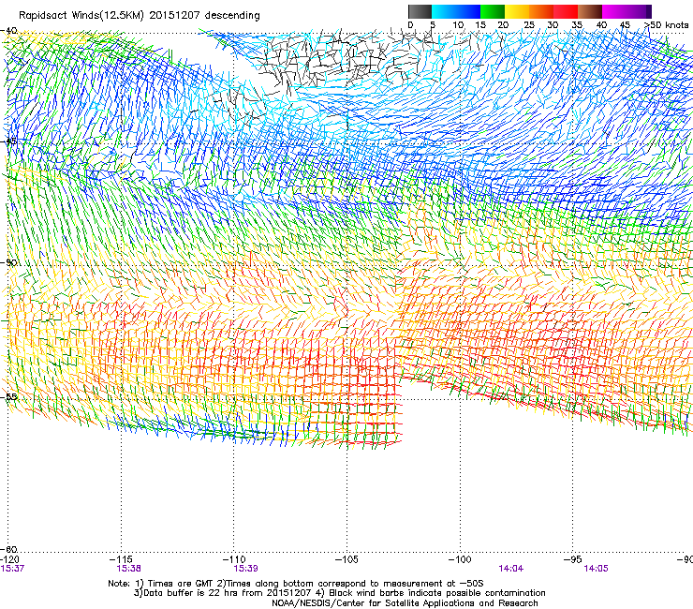Image resolution: width=693 pixels, height=609 pixels.
Task: Click the '-95' longitude axis label
Action: point(573,559)
